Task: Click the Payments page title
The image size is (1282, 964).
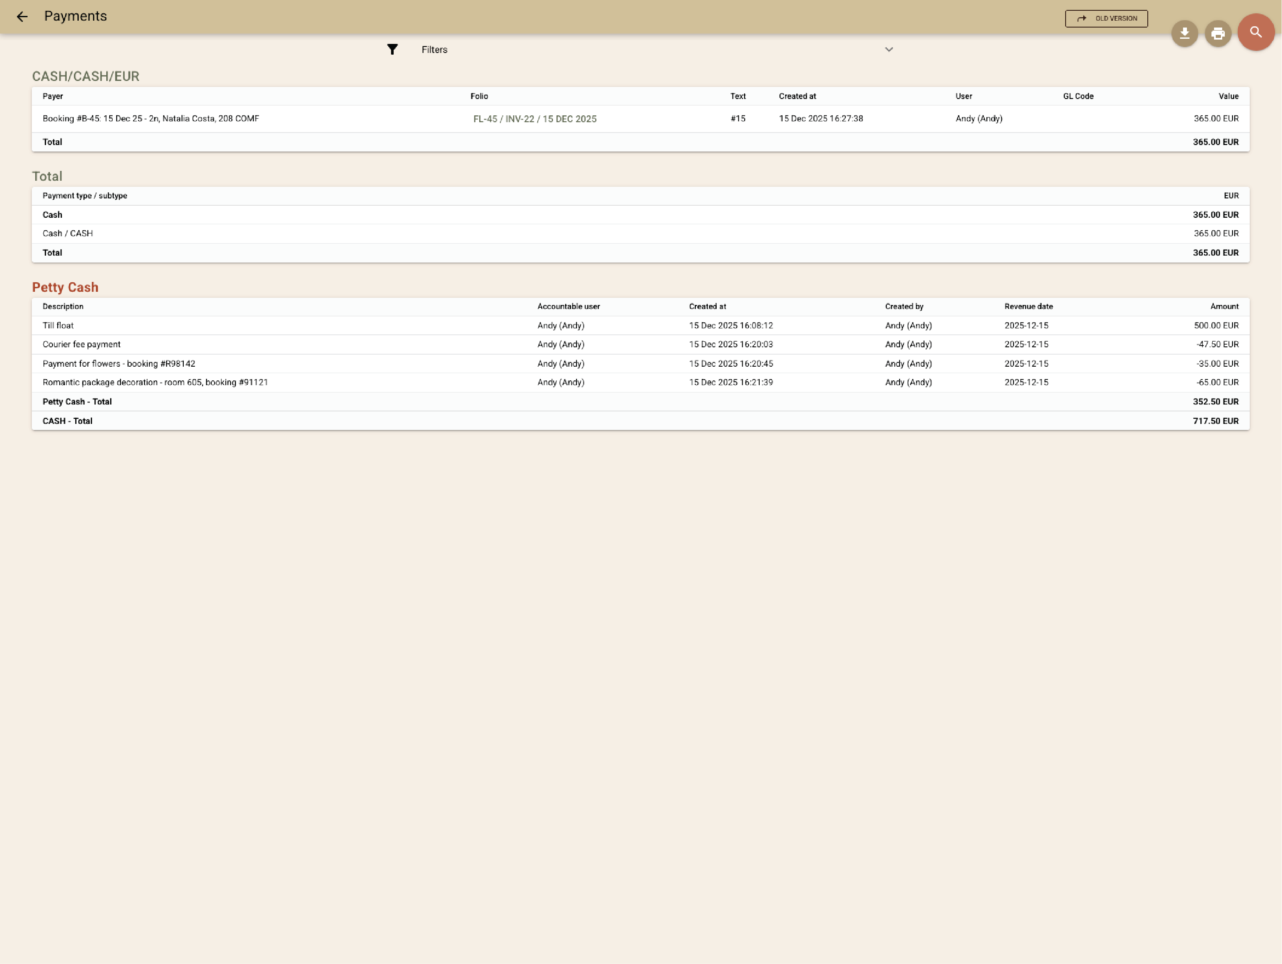Action: pos(75,16)
